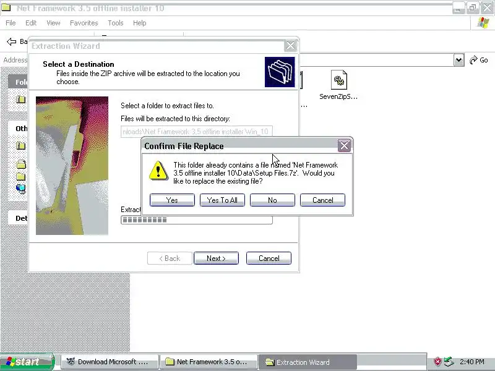Open the View menu in Explorer
Screen dimensions: 495x371
[53, 23]
